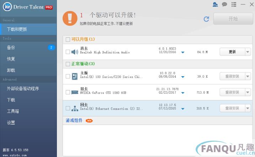Click the NEW badge beside 游戏组件
The height and width of the screenshot is (157, 255).
(89, 121)
